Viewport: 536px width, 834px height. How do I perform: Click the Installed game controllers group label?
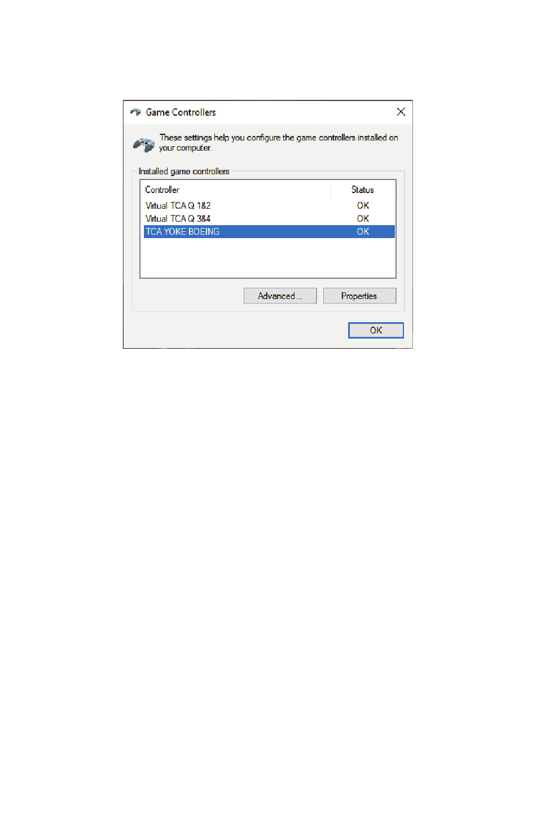coord(184,171)
